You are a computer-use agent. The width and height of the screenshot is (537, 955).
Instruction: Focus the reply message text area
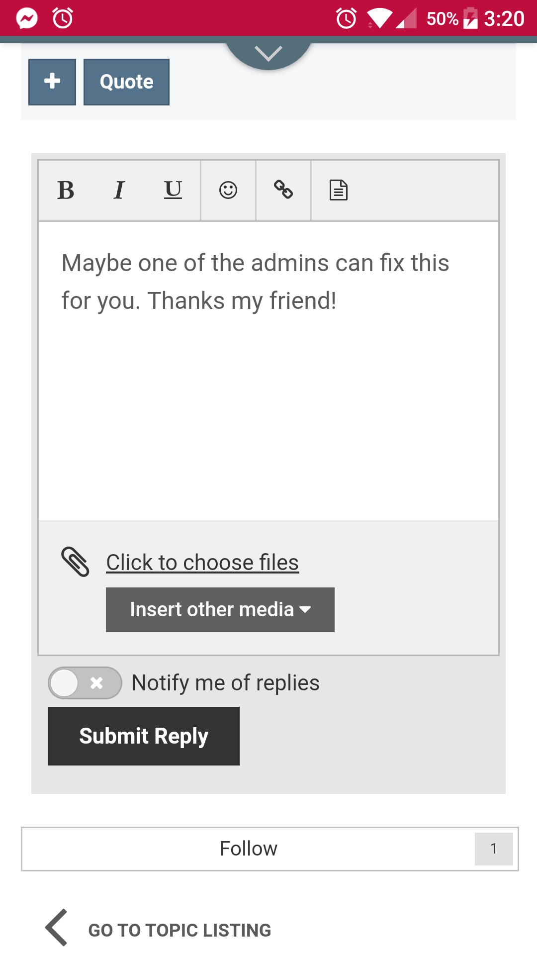[x=268, y=371]
